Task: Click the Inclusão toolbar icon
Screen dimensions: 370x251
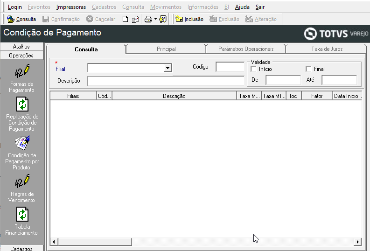Action: [x=179, y=19]
